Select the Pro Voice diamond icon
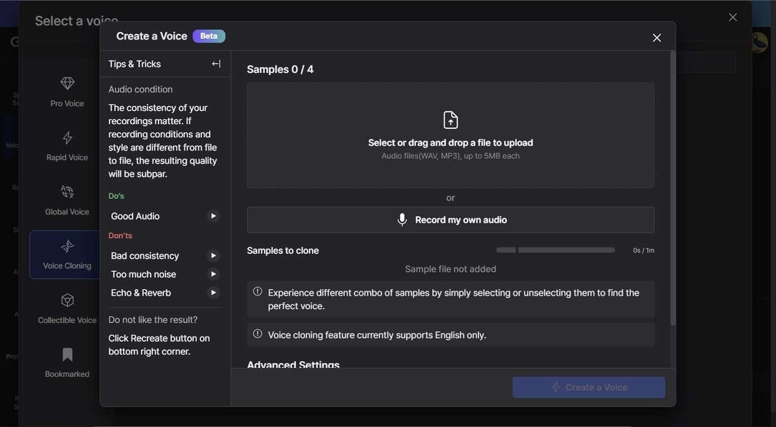Image resolution: width=776 pixels, height=427 pixels. tap(67, 83)
